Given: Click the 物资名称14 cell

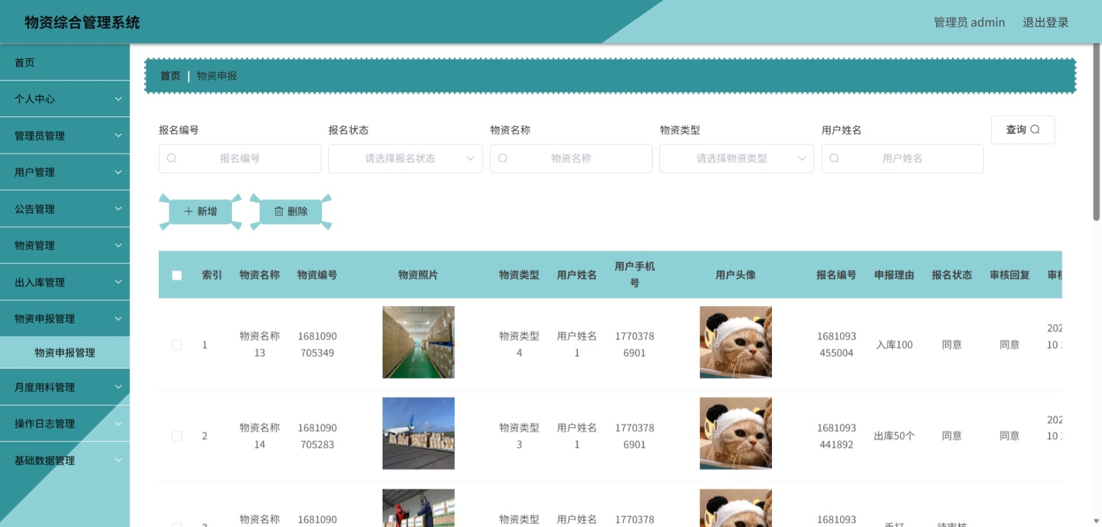Looking at the screenshot, I should 259,436.
